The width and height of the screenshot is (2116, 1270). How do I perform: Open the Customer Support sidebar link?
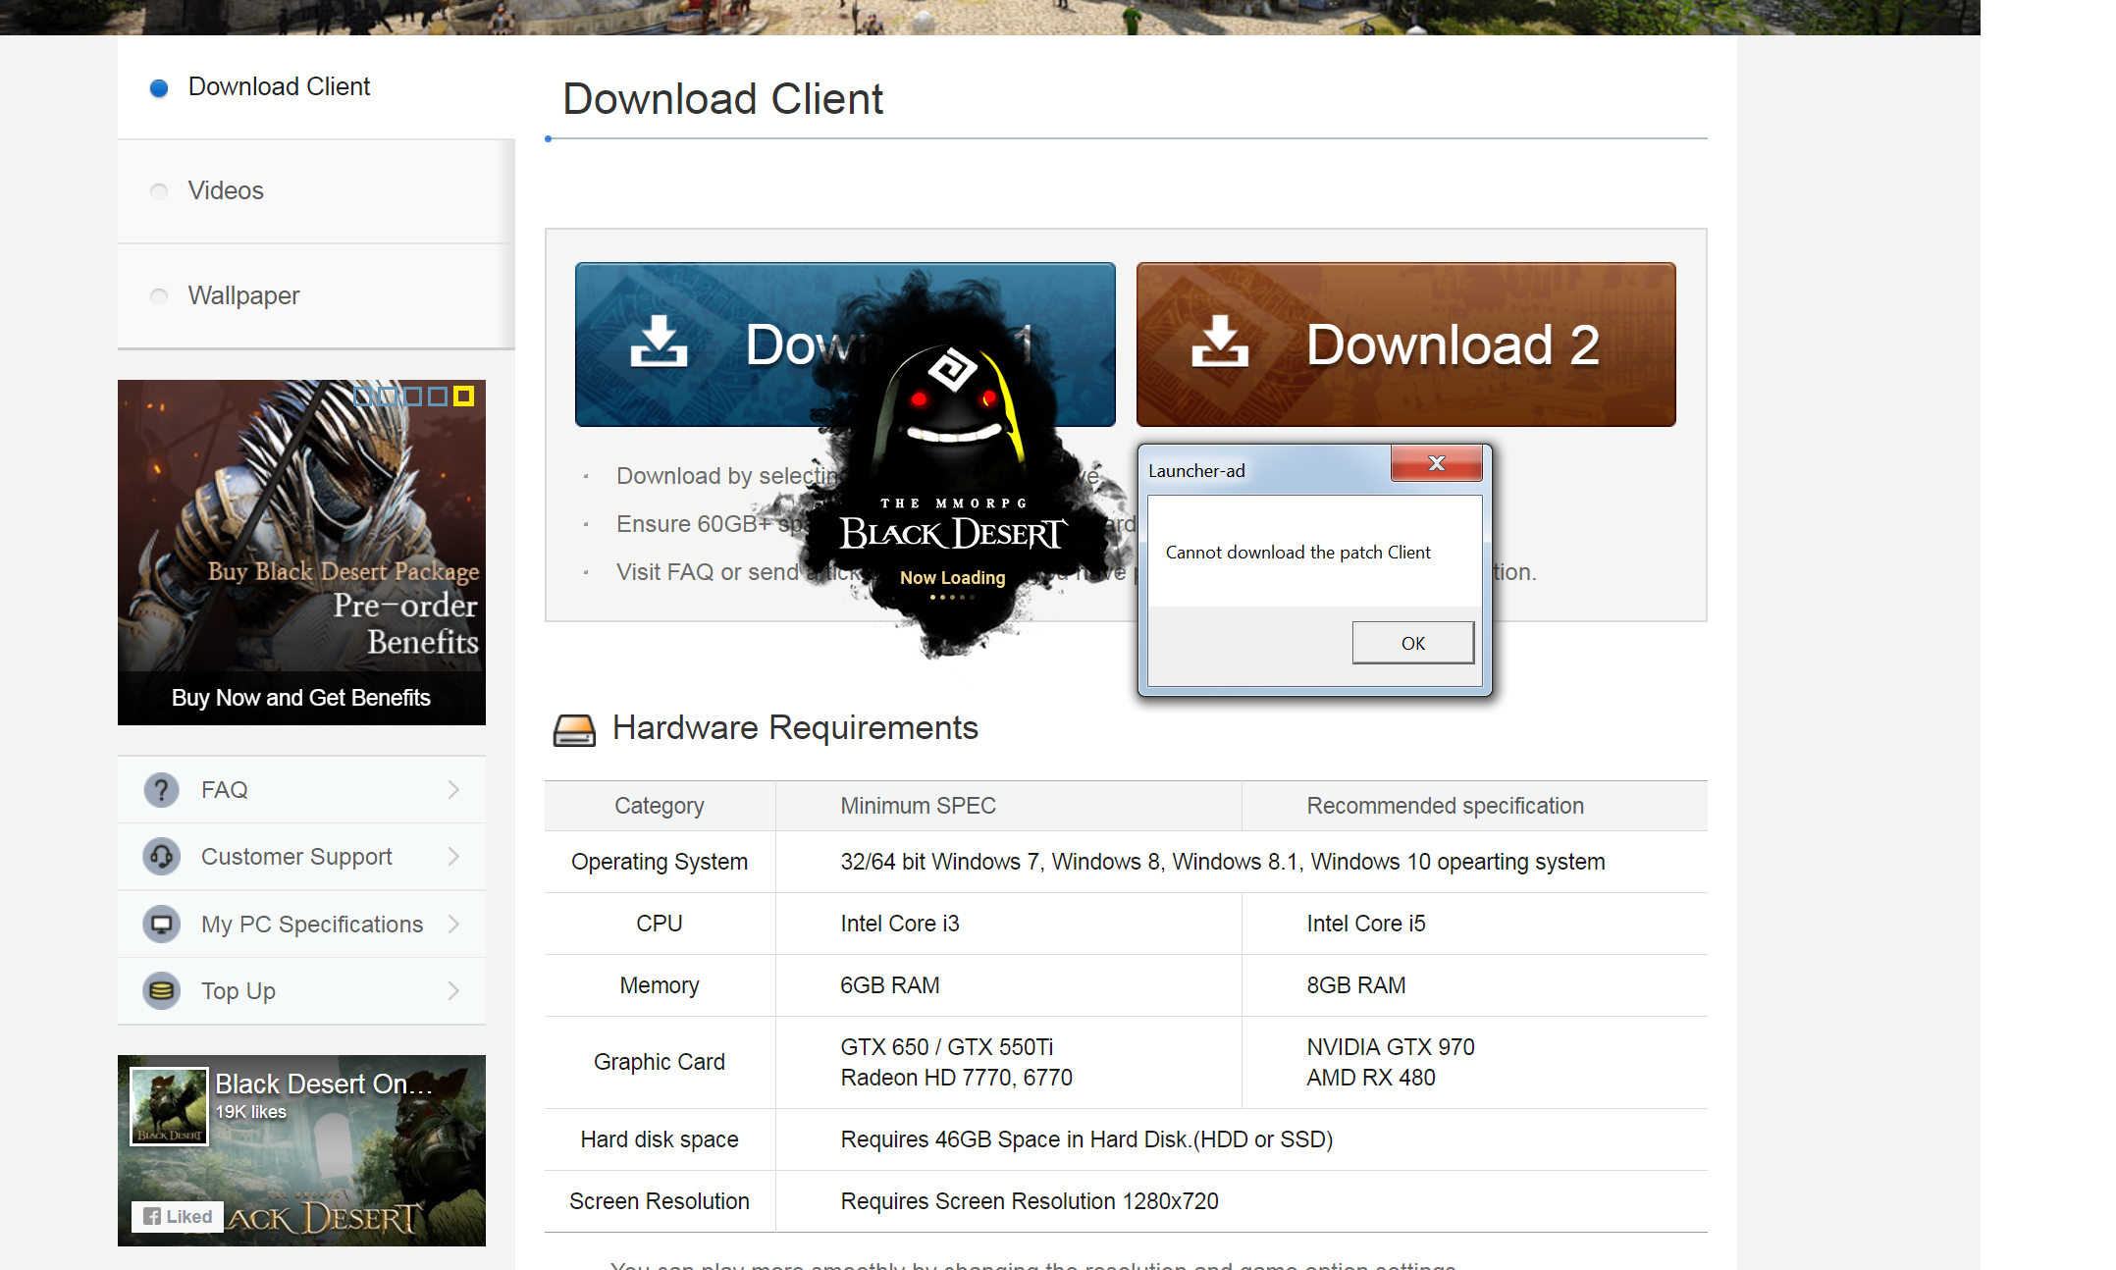coord(301,857)
